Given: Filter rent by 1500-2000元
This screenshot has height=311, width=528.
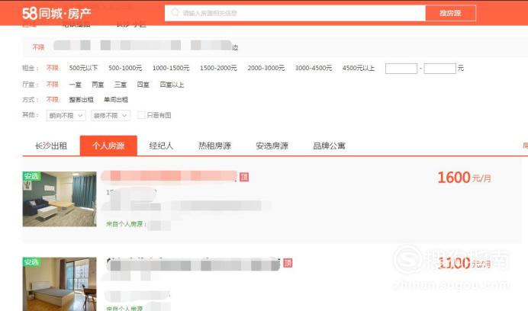Looking at the screenshot, I should pyautogui.click(x=218, y=68).
